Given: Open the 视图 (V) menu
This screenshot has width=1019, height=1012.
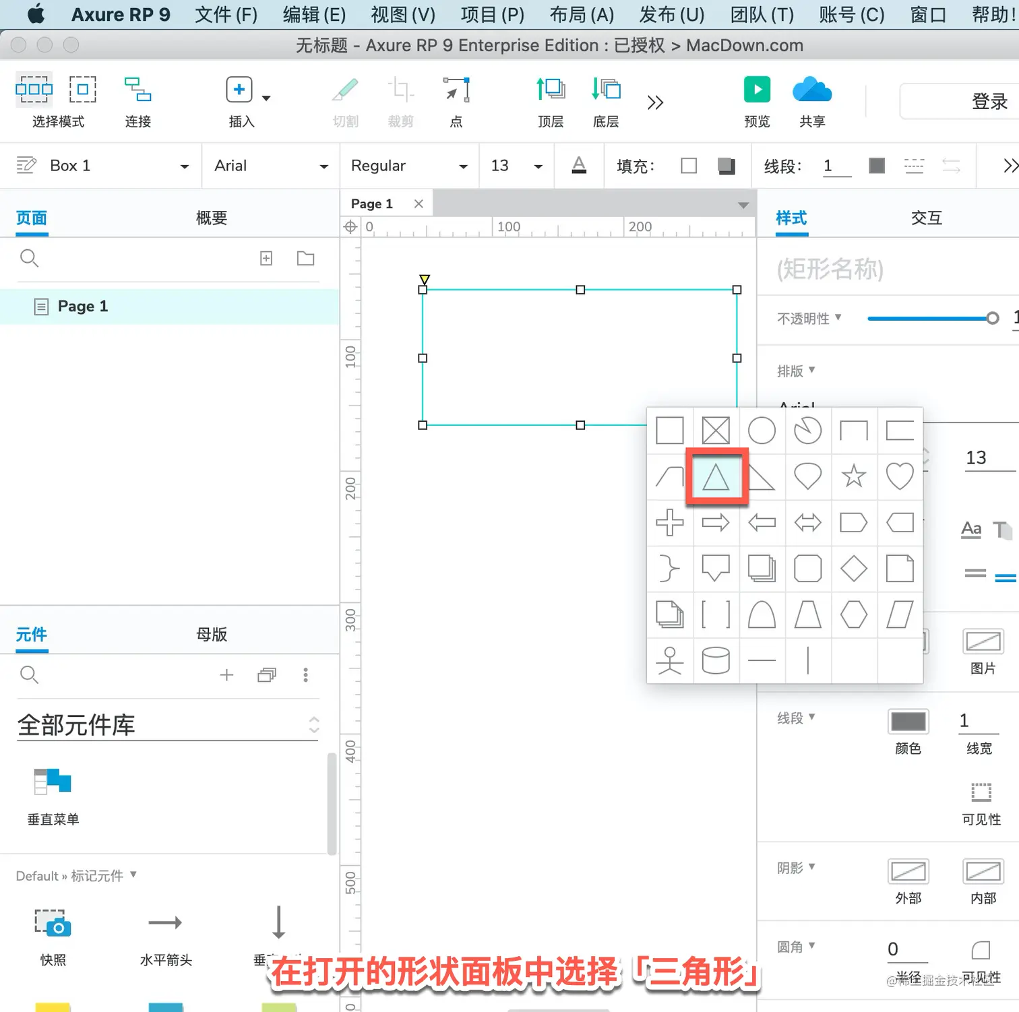Looking at the screenshot, I should click(404, 14).
